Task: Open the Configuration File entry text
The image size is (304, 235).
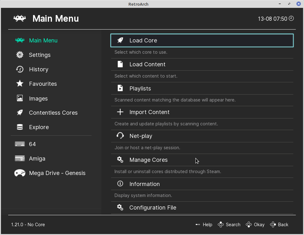Action: pos(153,208)
